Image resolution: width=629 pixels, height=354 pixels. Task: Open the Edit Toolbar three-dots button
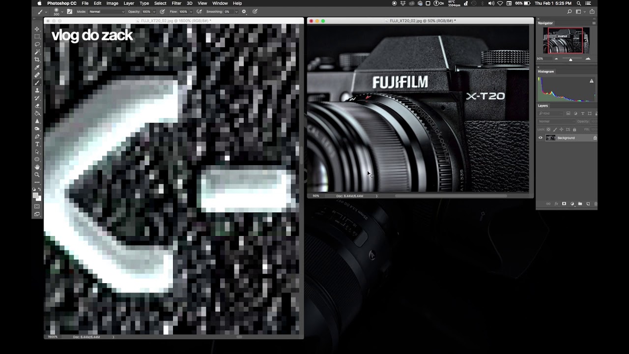[x=37, y=182]
